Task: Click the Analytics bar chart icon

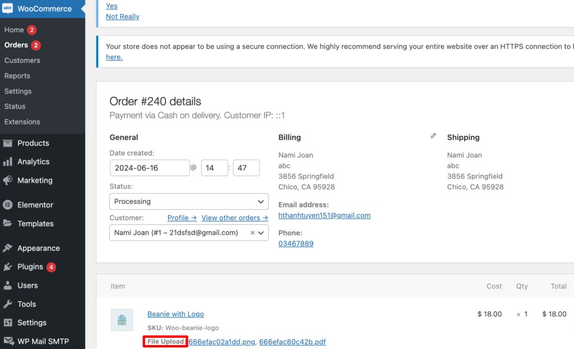Action: click(x=8, y=162)
